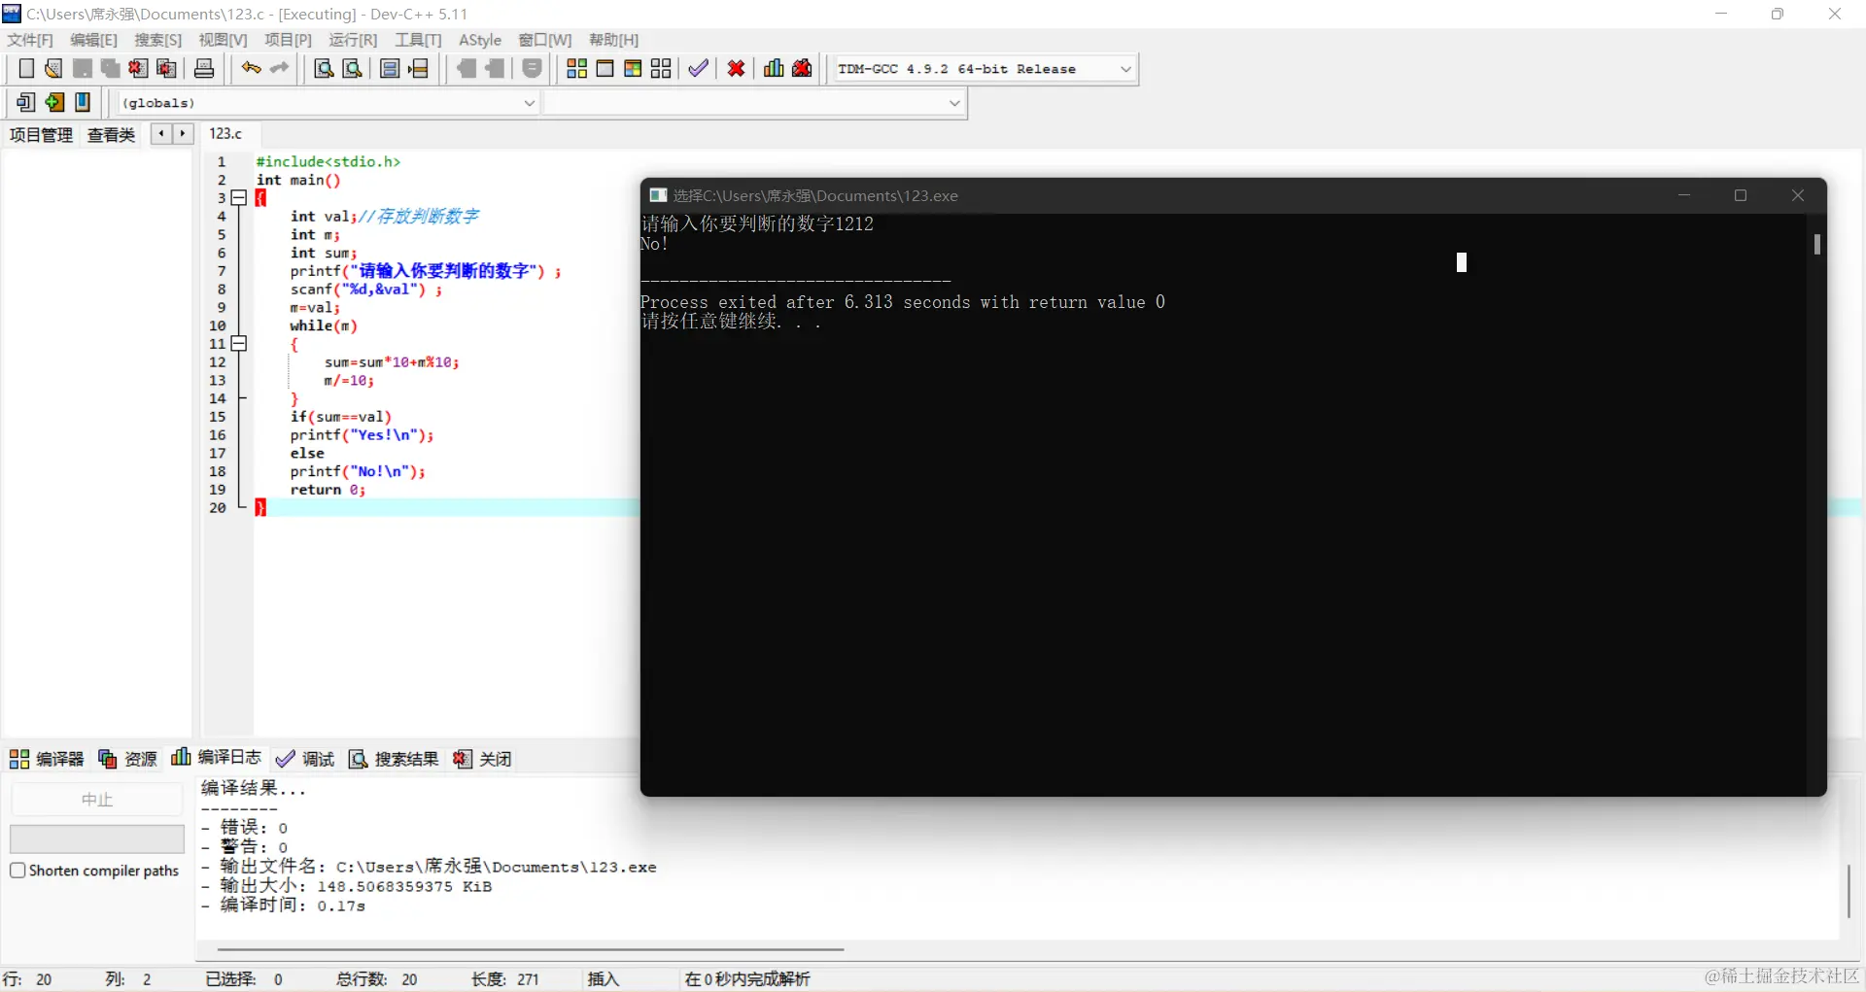Click the Rebuild All toolbar icon
1866x992 pixels.
coord(661,68)
